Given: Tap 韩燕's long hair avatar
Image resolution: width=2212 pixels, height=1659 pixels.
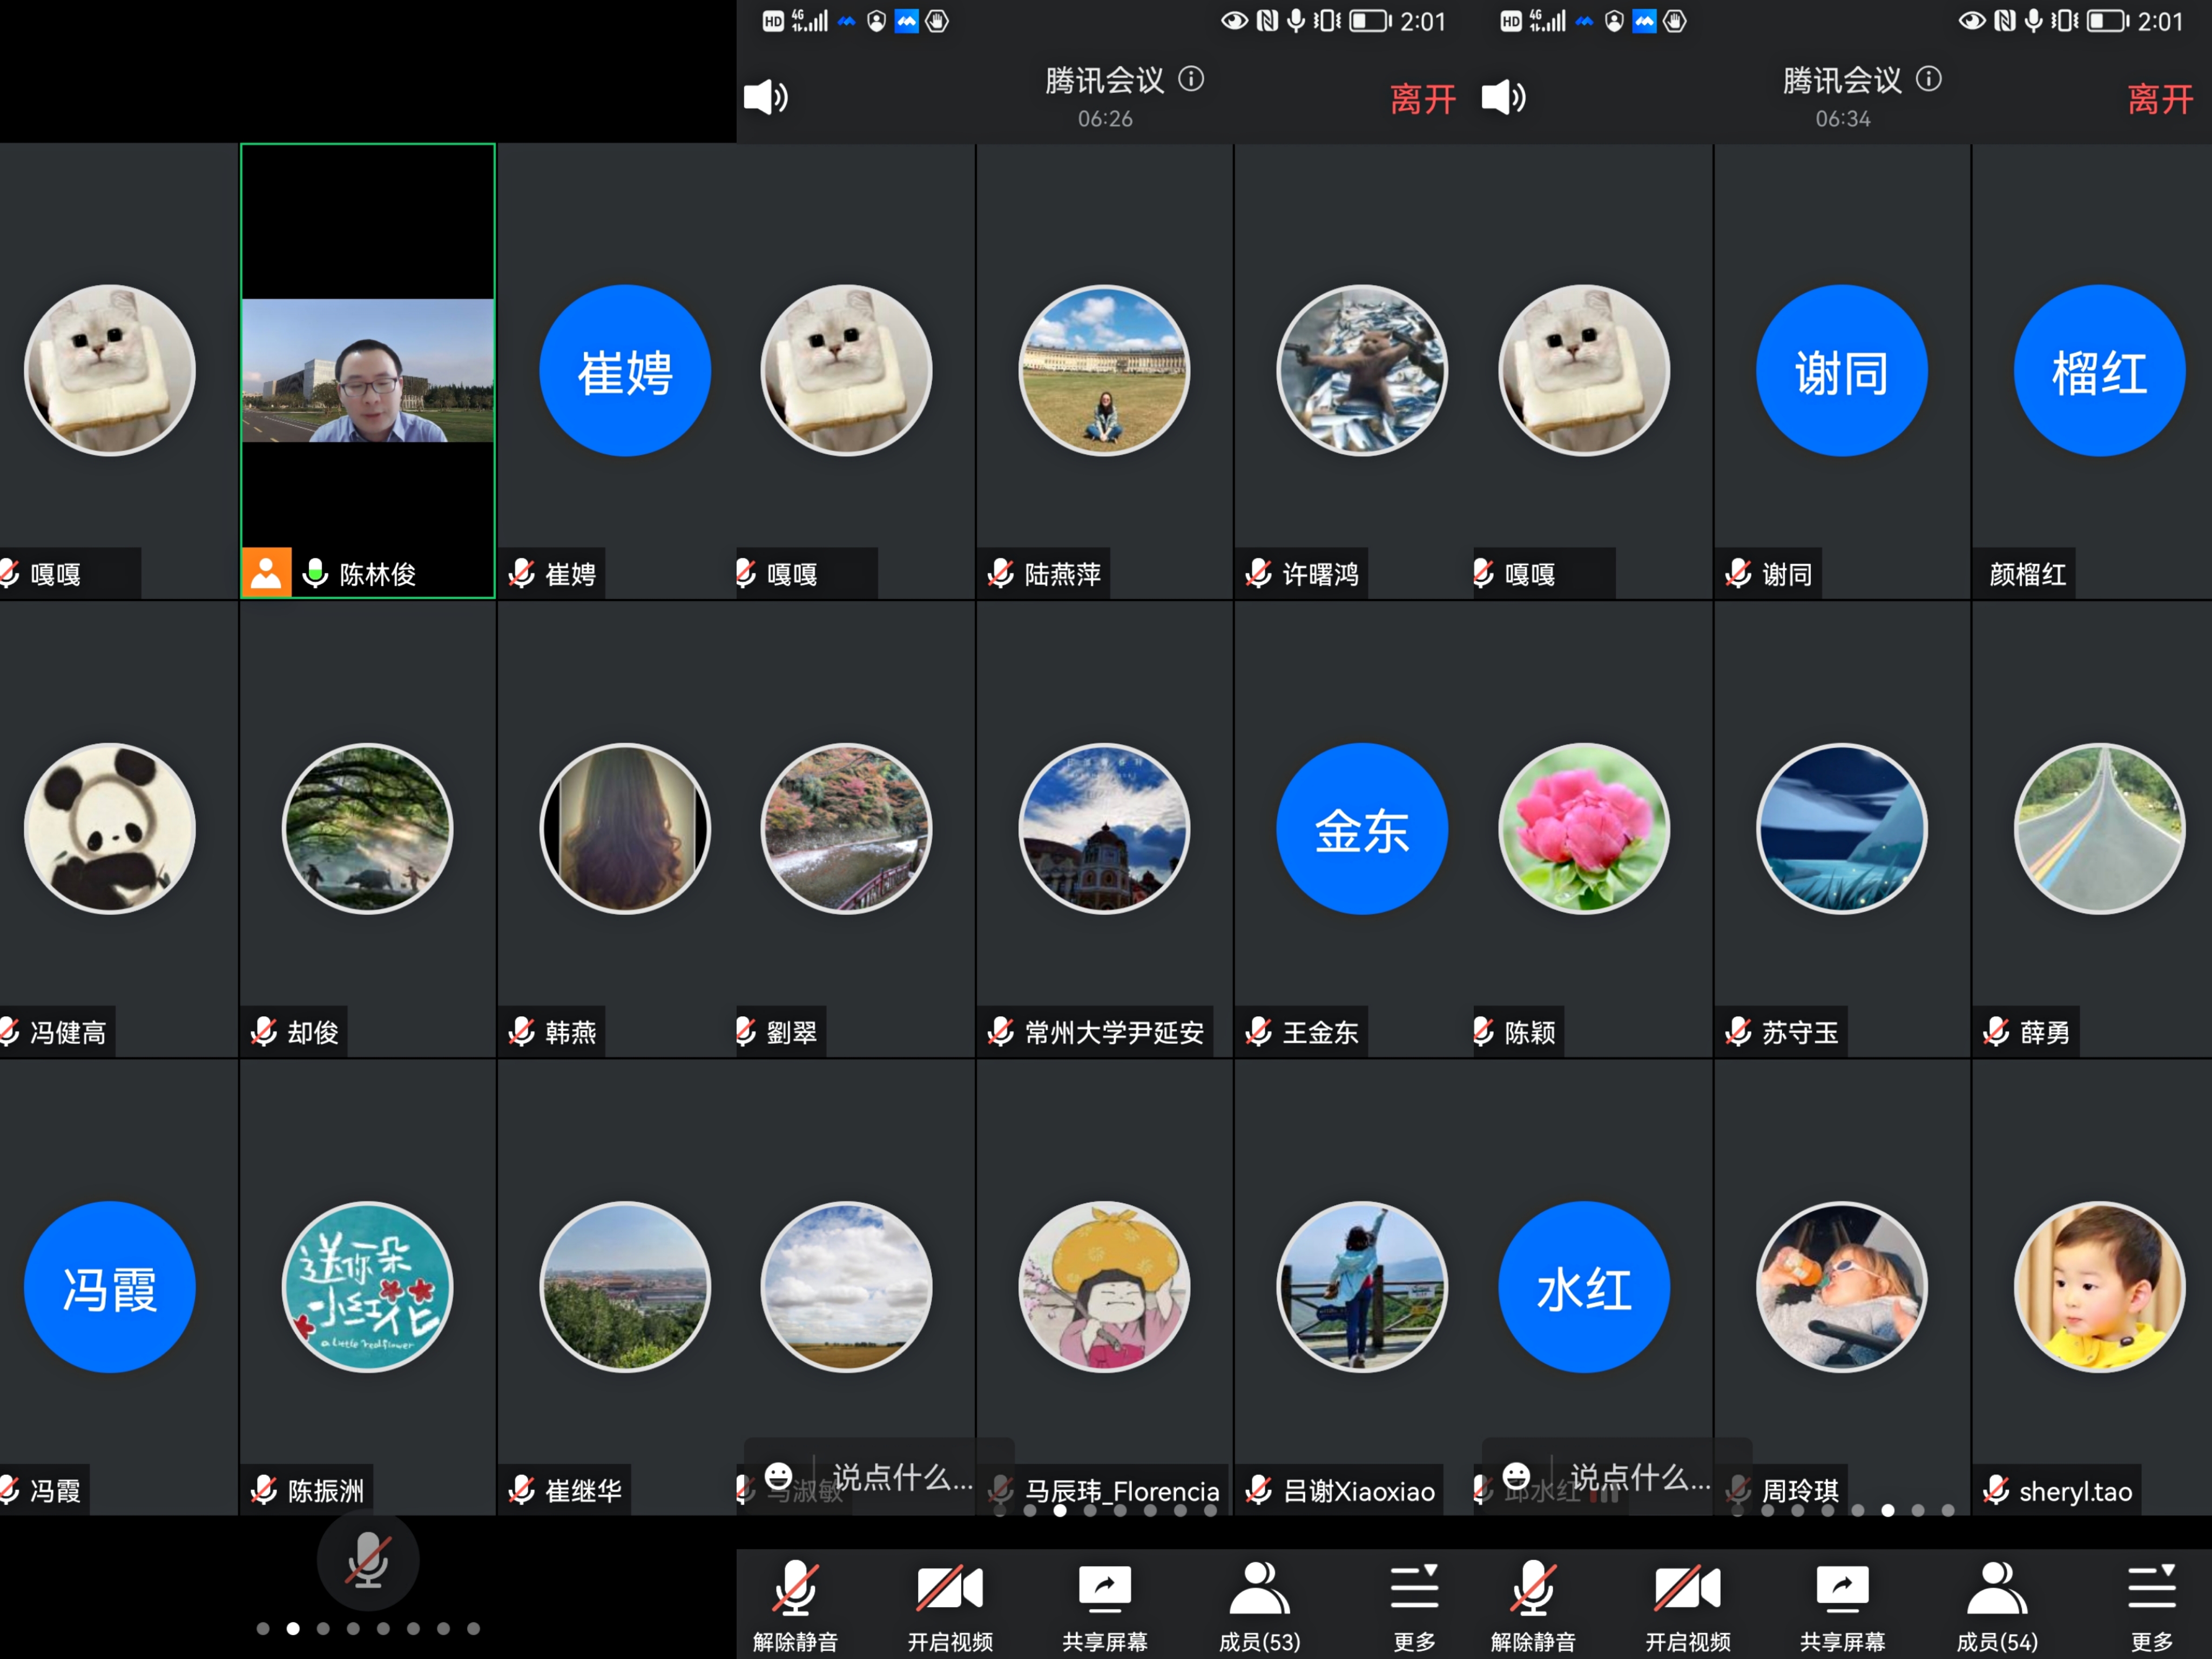Looking at the screenshot, I should pos(625,829).
